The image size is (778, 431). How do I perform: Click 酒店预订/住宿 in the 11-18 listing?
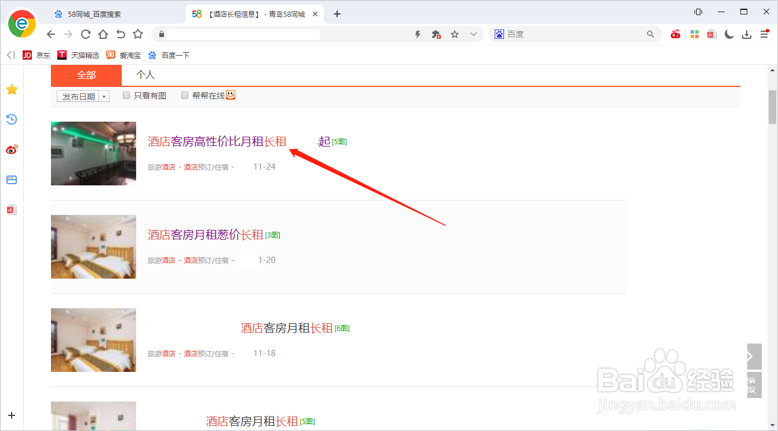[x=206, y=354]
